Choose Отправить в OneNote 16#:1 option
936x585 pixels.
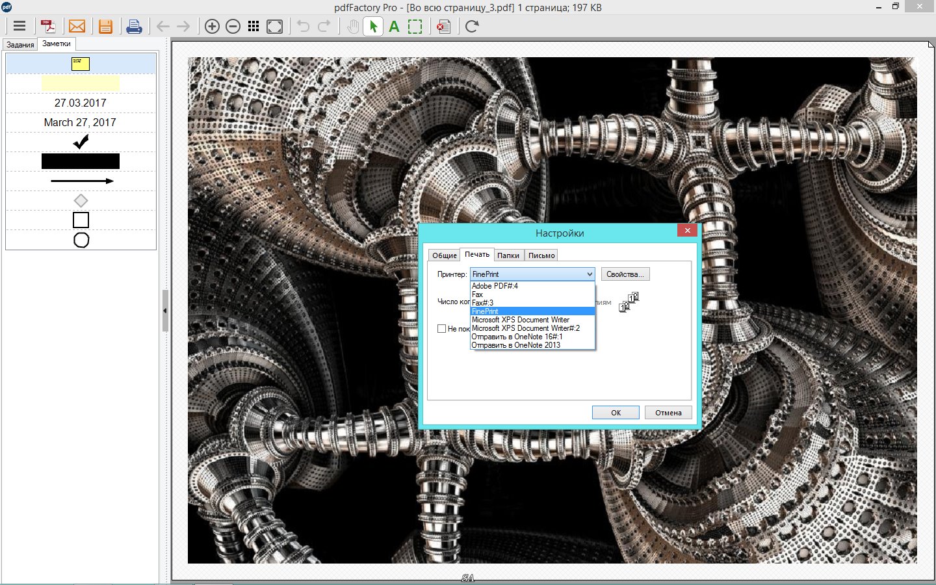coord(532,337)
